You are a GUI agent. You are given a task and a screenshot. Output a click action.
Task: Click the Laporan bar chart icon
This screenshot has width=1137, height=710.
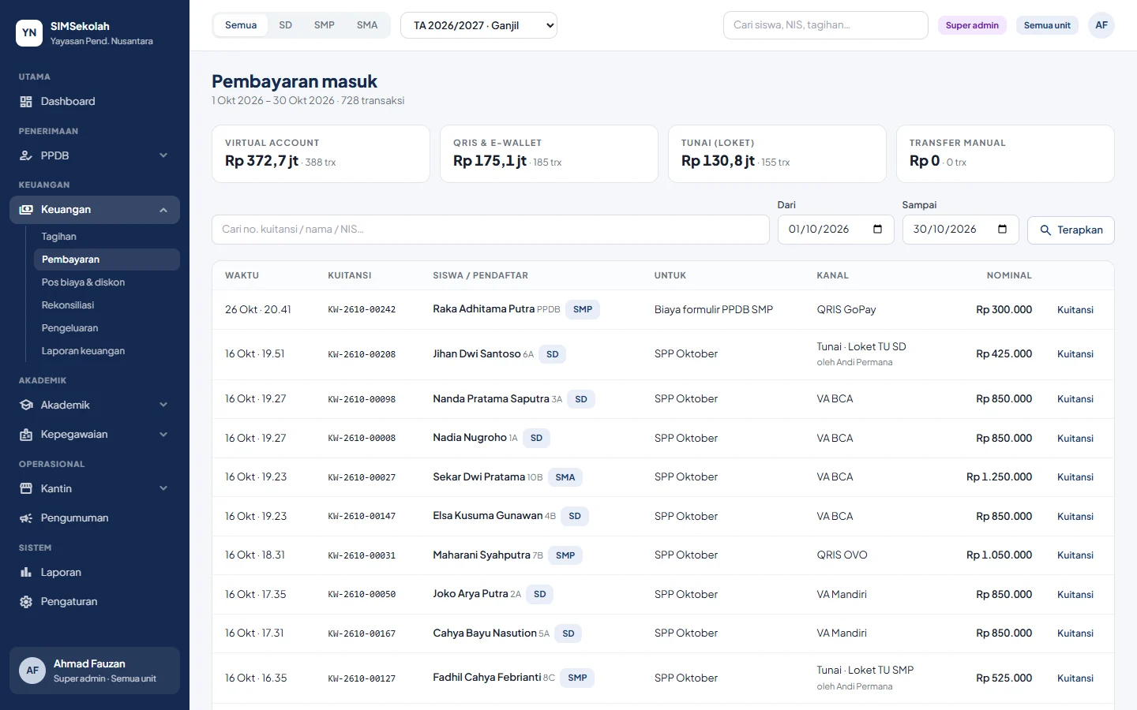pos(26,573)
